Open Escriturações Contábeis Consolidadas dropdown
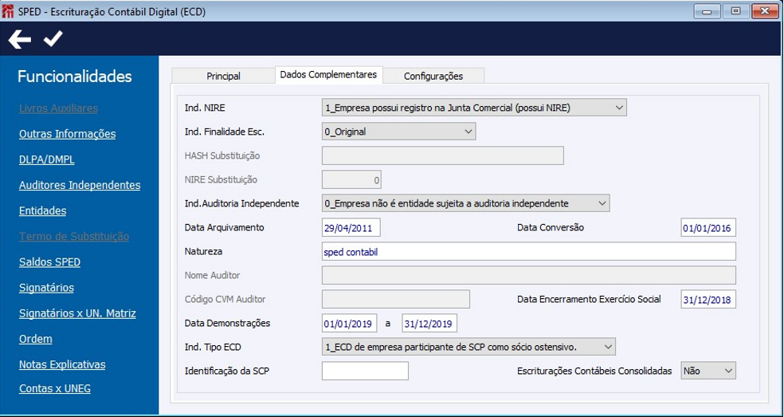Image resolution: width=784 pixels, height=417 pixels. (x=727, y=371)
